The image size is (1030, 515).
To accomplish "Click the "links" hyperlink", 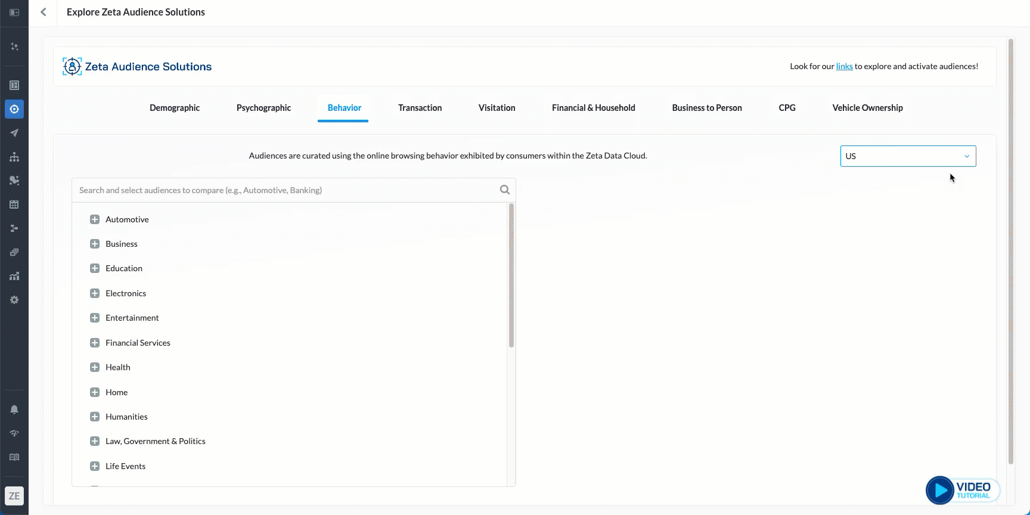I will 844,66.
